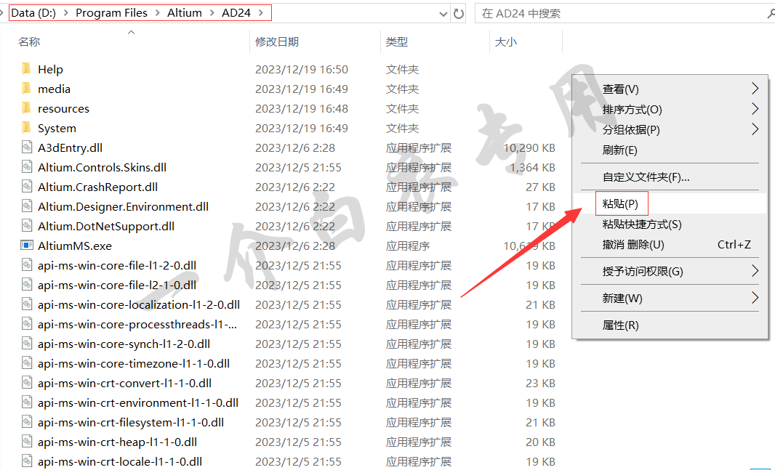Click the AltiumMS.exe application icon
This screenshot has height=470, width=775.
(x=27, y=246)
